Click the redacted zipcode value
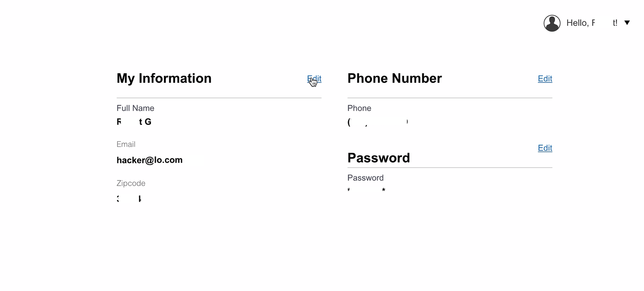644x291 pixels. [x=129, y=199]
